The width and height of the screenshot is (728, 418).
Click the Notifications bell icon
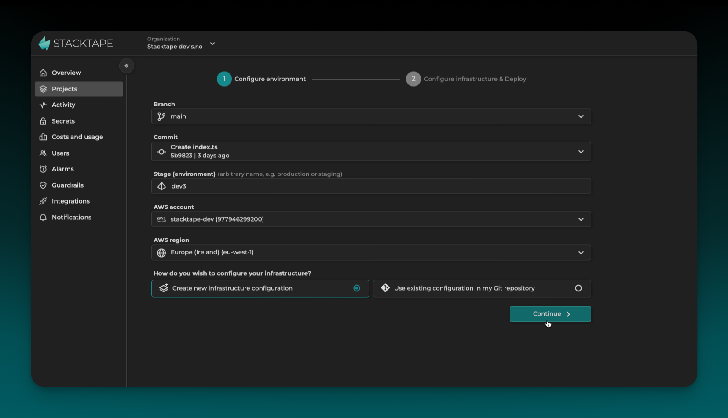43,218
